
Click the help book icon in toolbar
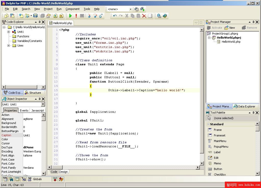[165, 16]
